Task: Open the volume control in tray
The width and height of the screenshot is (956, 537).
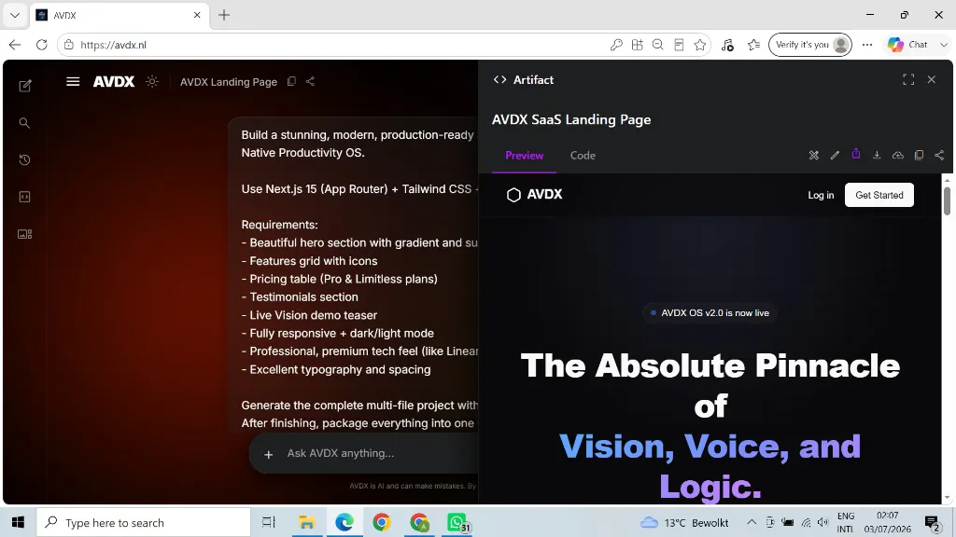Action: point(823,522)
